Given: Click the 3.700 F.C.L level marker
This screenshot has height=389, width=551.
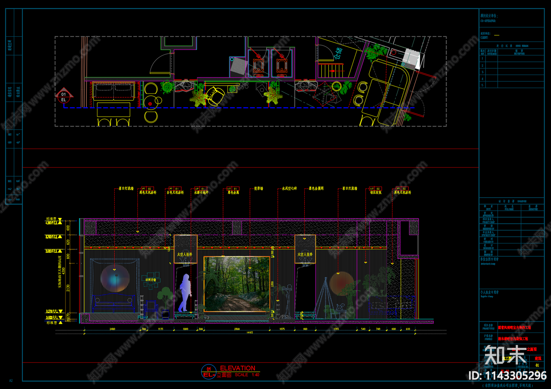Looking at the screenshot, I should click(53, 236).
